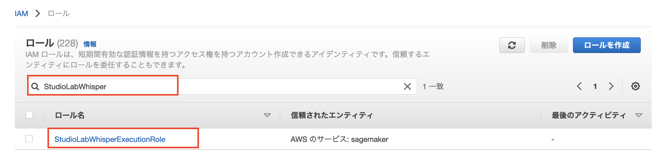Focus the role search field

pyautogui.click(x=221, y=87)
